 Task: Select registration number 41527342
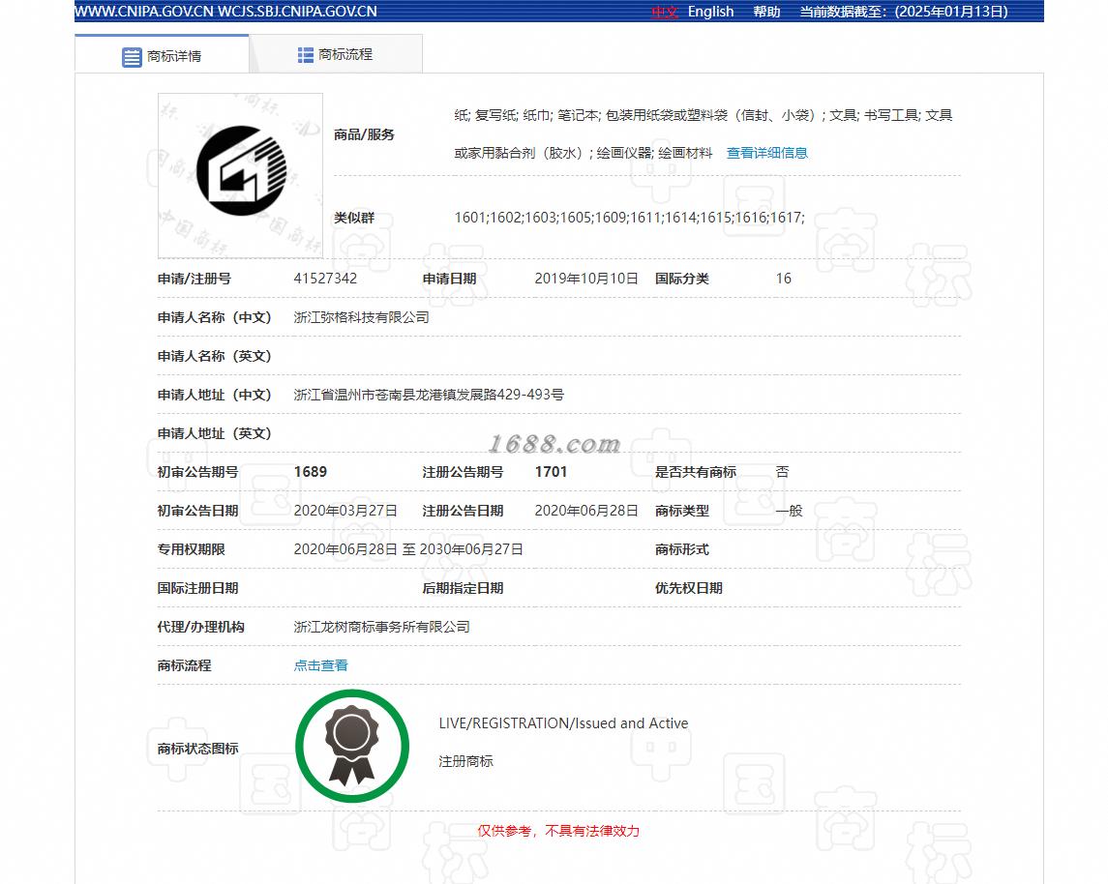325,279
